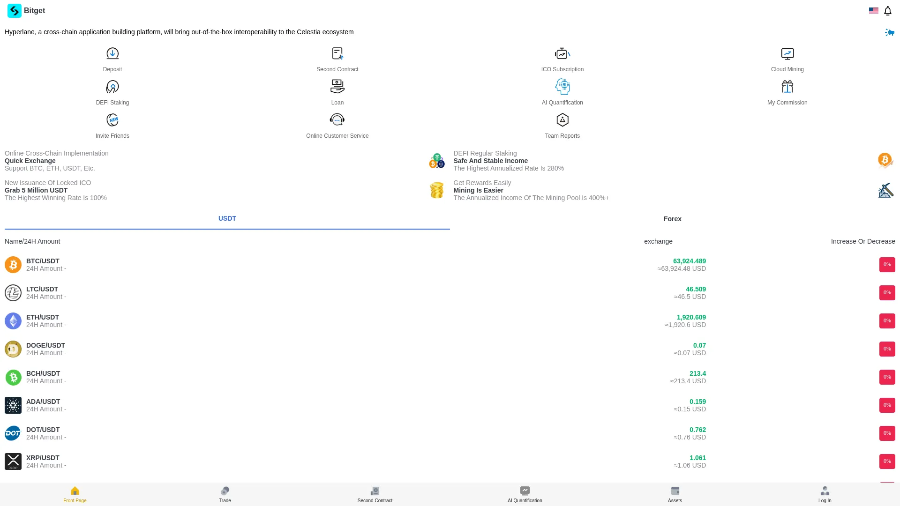Open Assets in bottom navigation
Viewport: 900px width, 506px height.
coord(675,494)
